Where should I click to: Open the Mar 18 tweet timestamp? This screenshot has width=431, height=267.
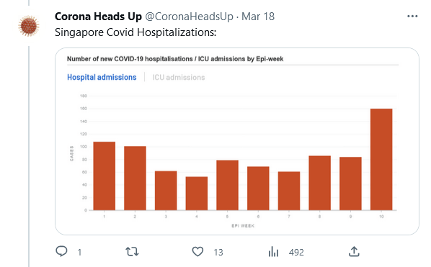point(258,17)
